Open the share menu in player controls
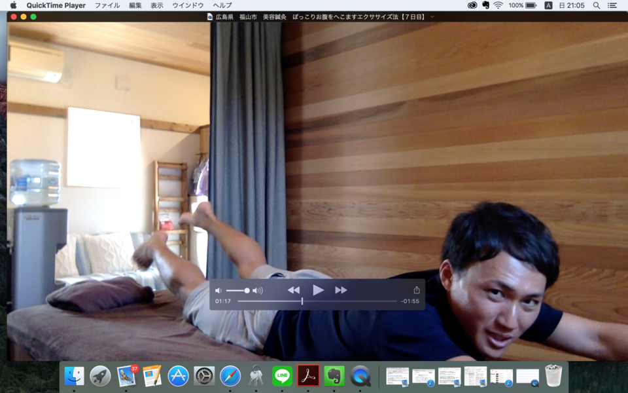Viewport: 628px width, 393px height. click(x=416, y=290)
